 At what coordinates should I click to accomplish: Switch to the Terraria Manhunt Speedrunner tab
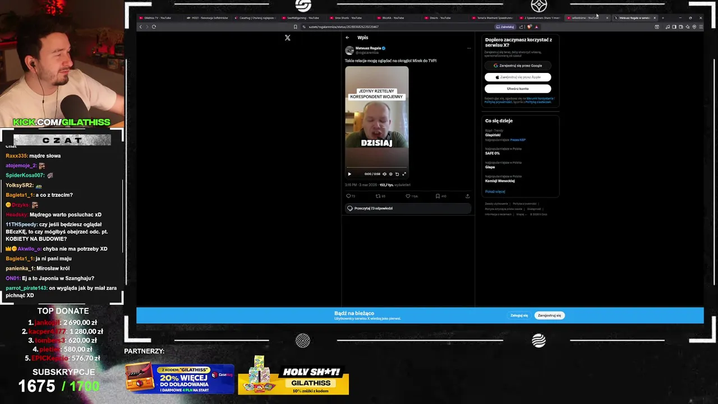pyautogui.click(x=494, y=18)
